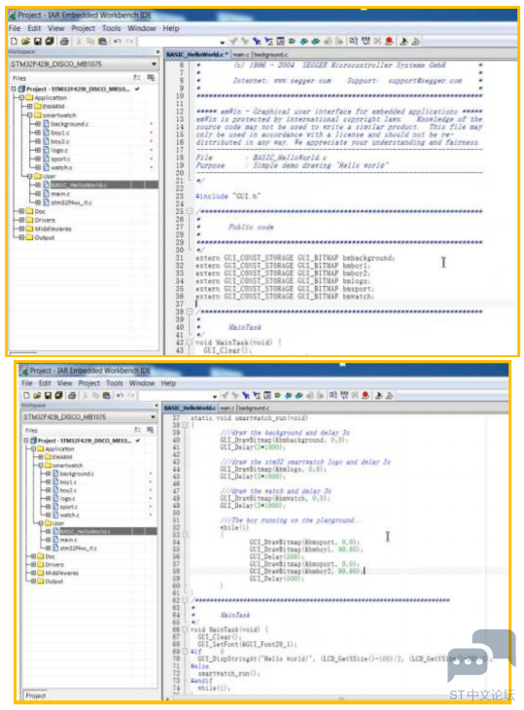Screen dimensions: 524x710
Task: Select logo.c file in top window tree
Action: [59, 150]
